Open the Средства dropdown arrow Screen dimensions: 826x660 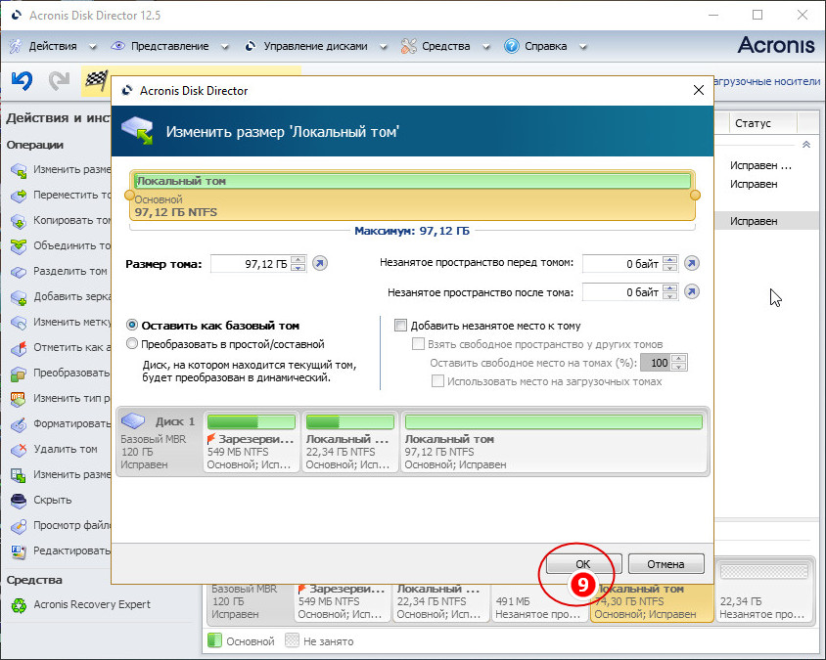[x=486, y=46]
